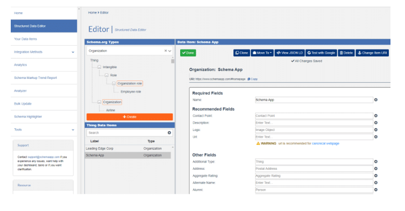Select Employee role in type tree
The image size is (405, 211).
[x=131, y=92]
